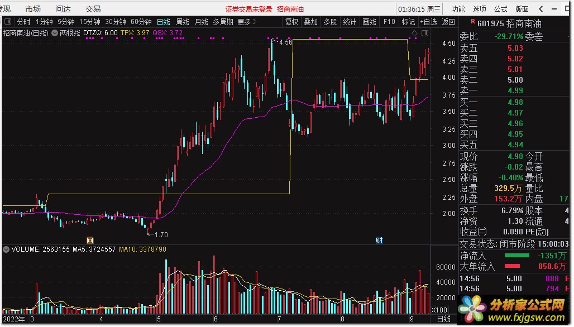Image resolution: width=574 pixels, height=327 pixels.
Task: Open the 选项 menu
Action: pos(479,9)
